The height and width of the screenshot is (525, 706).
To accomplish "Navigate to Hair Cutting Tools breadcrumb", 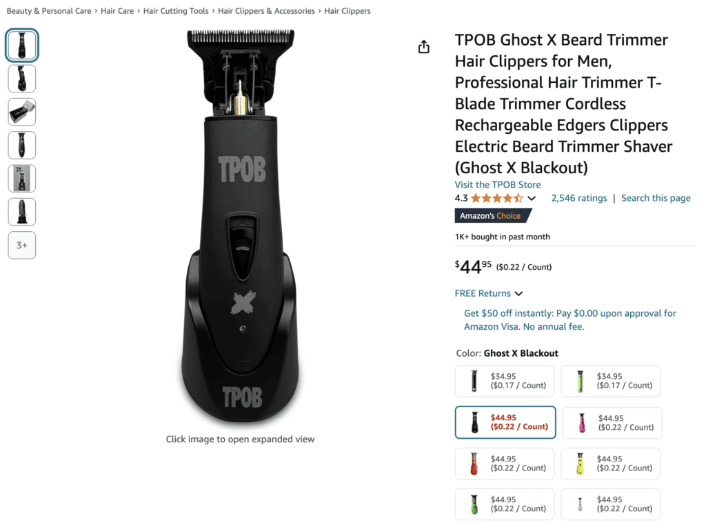I will tap(176, 11).
